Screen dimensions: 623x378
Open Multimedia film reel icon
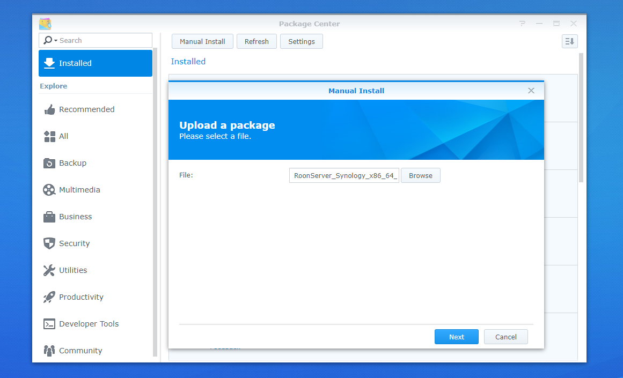pos(49,190)
